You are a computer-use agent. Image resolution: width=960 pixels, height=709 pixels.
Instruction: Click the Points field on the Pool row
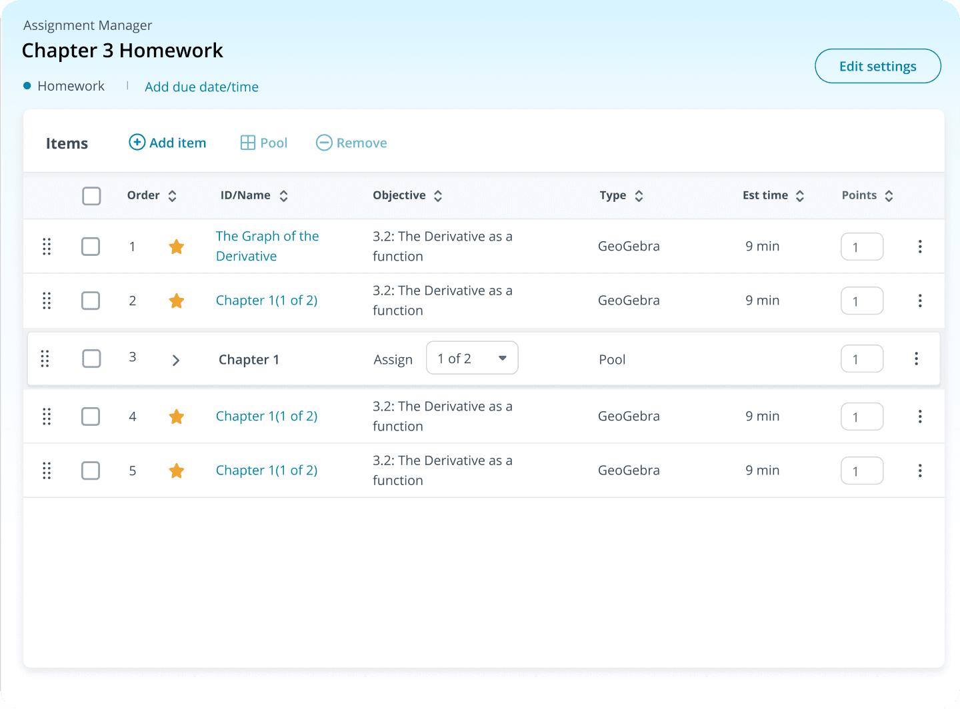pyautogui.click(x=862, y=358)
